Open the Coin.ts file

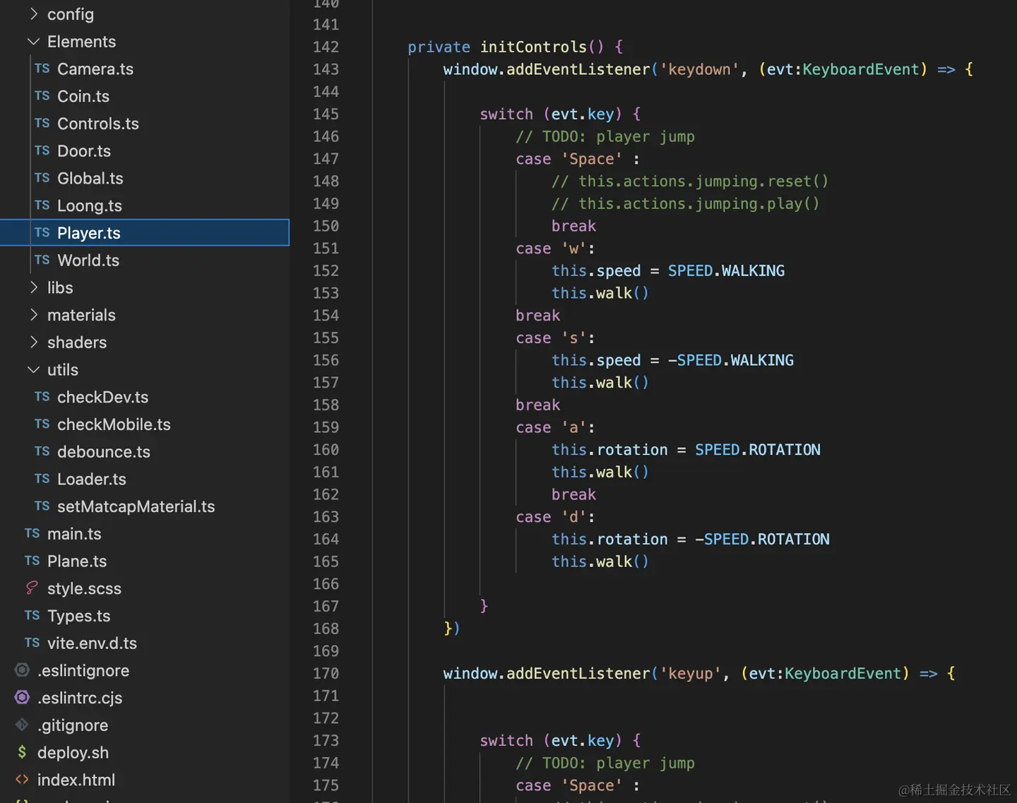point(83,96)
